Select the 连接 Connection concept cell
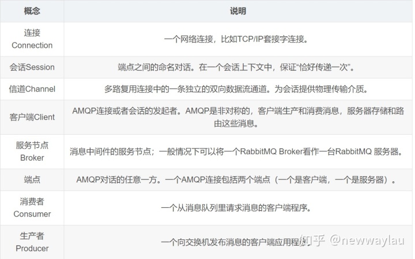Image resolution: width=415 pixels, height=259 pixels. coord(32,39)
